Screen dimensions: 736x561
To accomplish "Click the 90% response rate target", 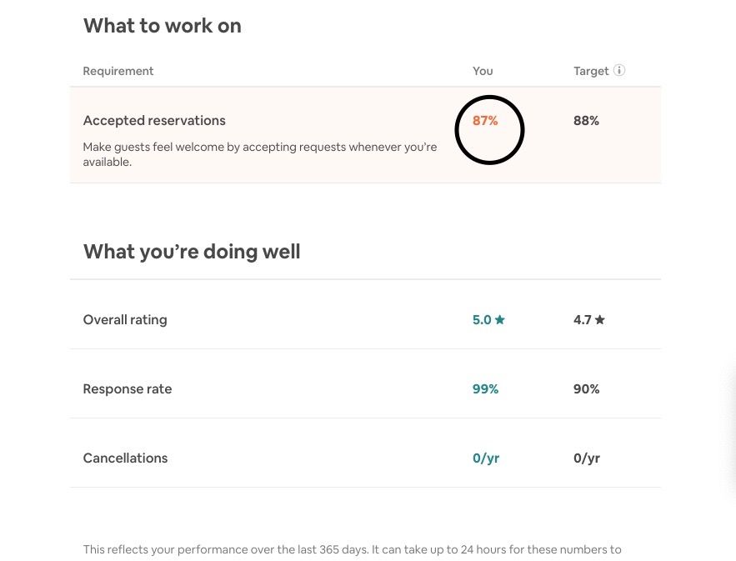I will coord(586,389).
